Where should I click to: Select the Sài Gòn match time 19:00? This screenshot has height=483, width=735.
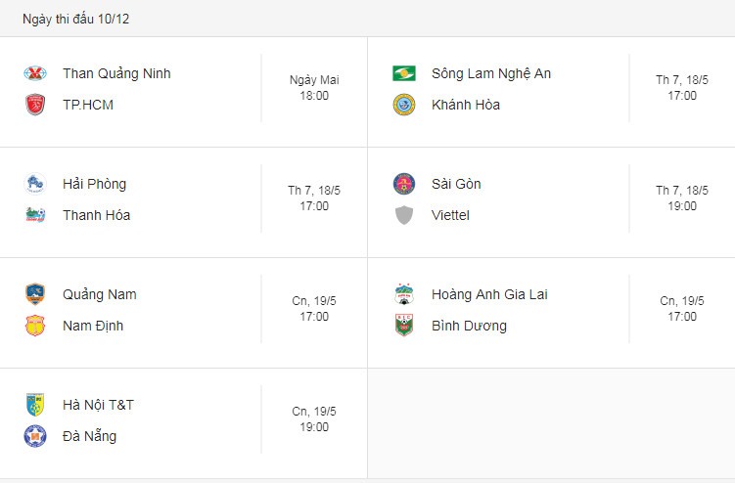pyautogui.click(x=682, y=198)
